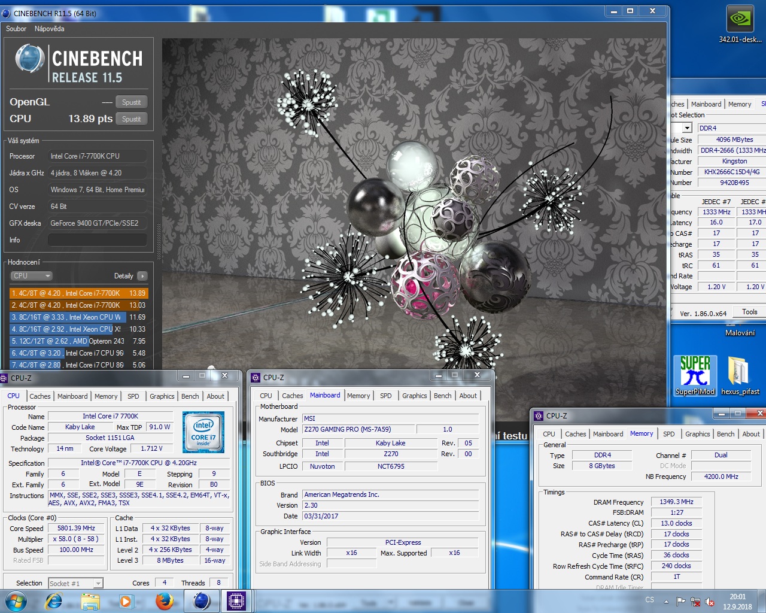This screenshot has width=766, height=613.
Task: Switch to SPD tab in middle CPU-Z window
Action: click(386, 396)
